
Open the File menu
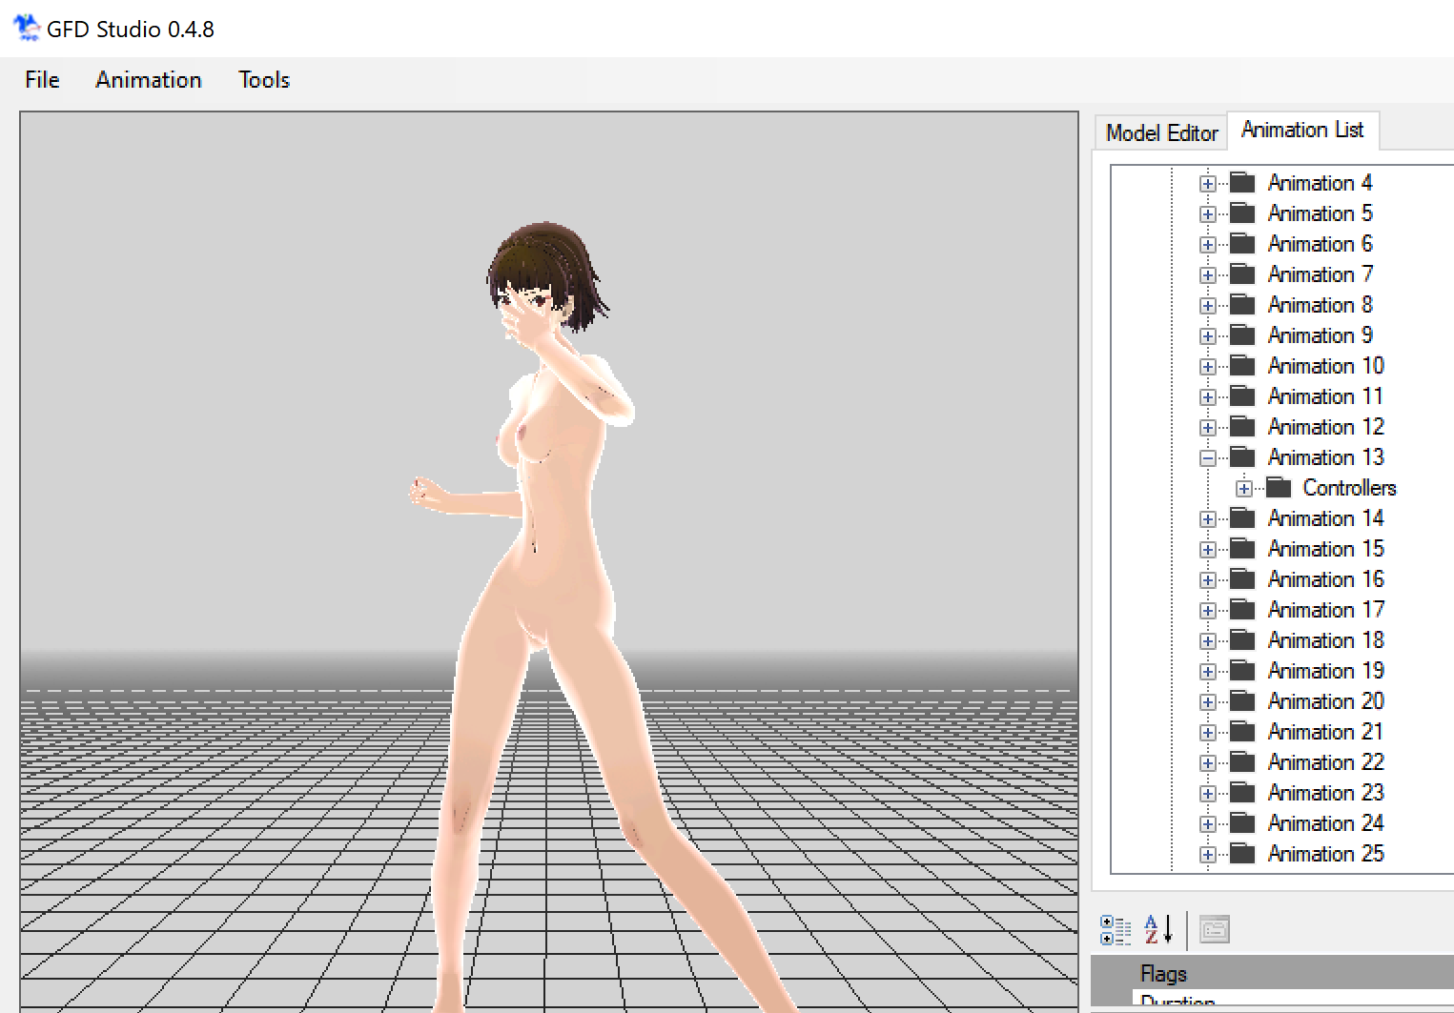tap(42, 80)
